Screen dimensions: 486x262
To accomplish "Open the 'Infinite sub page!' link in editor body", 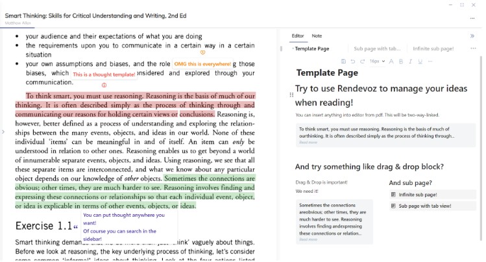I will tap(418, 194).
